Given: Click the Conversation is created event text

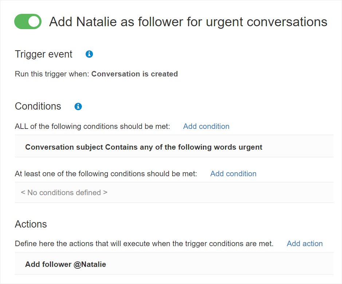Looking at the screenshot, I should (134, 74).
